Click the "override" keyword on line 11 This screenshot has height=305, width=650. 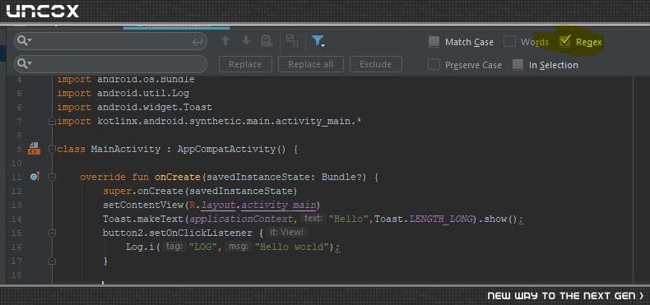coord(102,177)
